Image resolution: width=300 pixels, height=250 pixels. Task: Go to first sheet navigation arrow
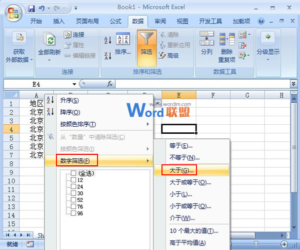click(x=7, y=235)
